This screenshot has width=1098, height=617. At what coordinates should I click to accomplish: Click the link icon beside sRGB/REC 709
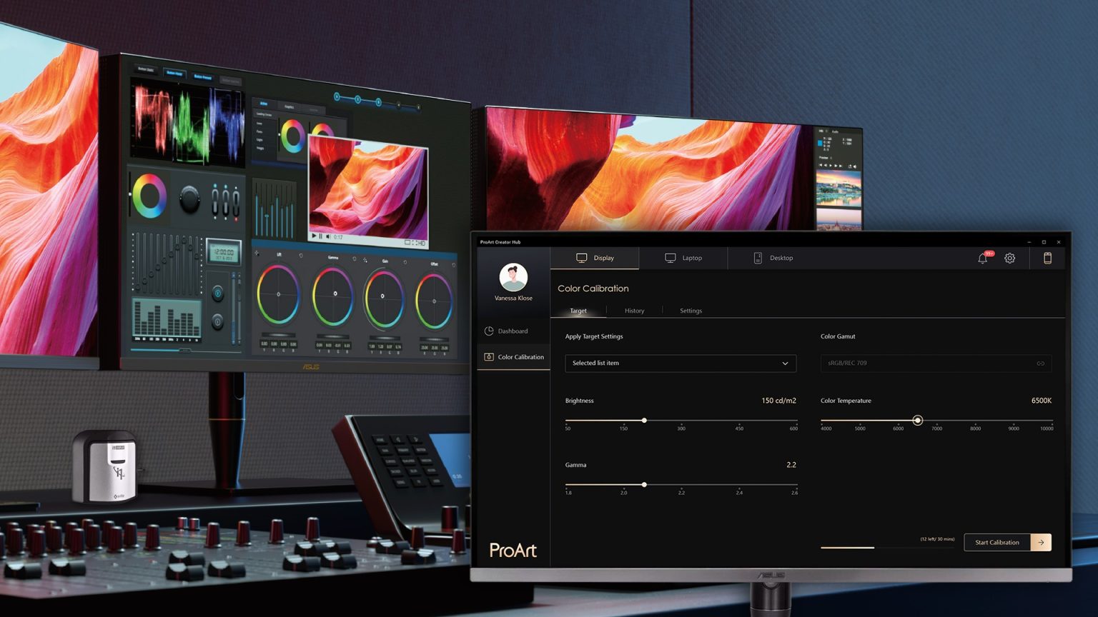(x=1040, y=363)
